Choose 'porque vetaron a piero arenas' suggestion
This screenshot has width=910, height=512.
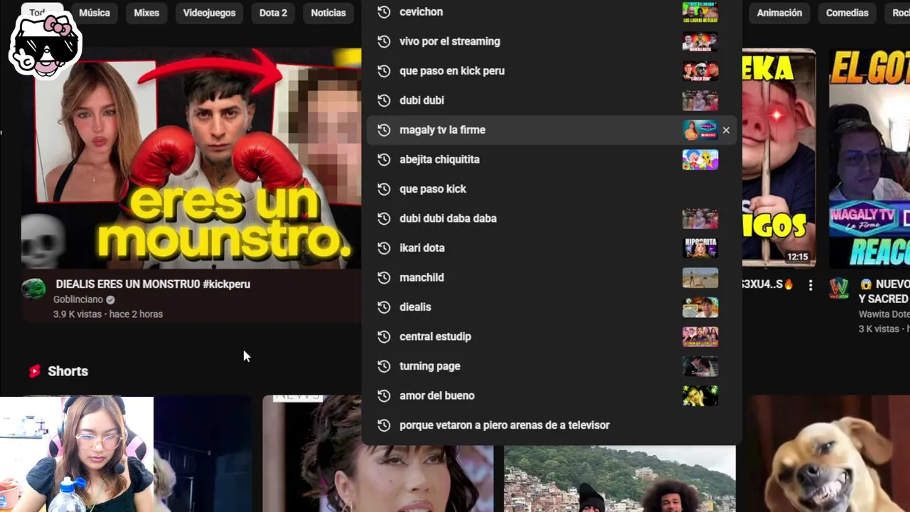pos(551,425)
